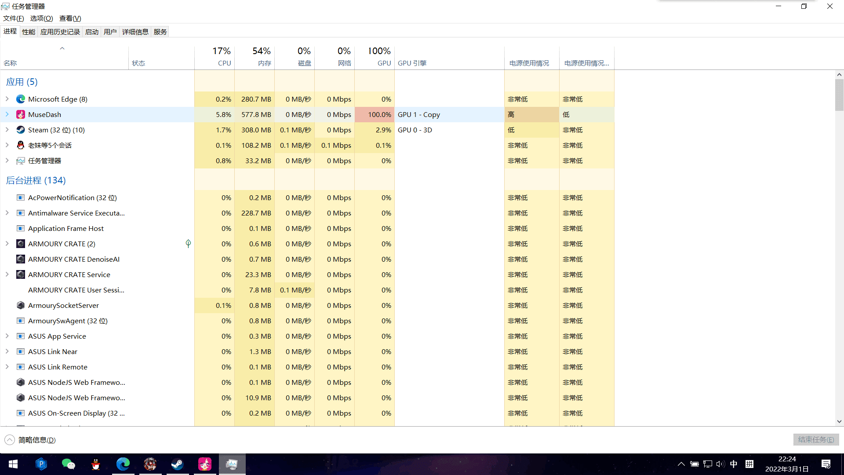The height and width of the screenshot is (475, 844).
Task: Switch to the 用户 tab
Action: [110, 32]
